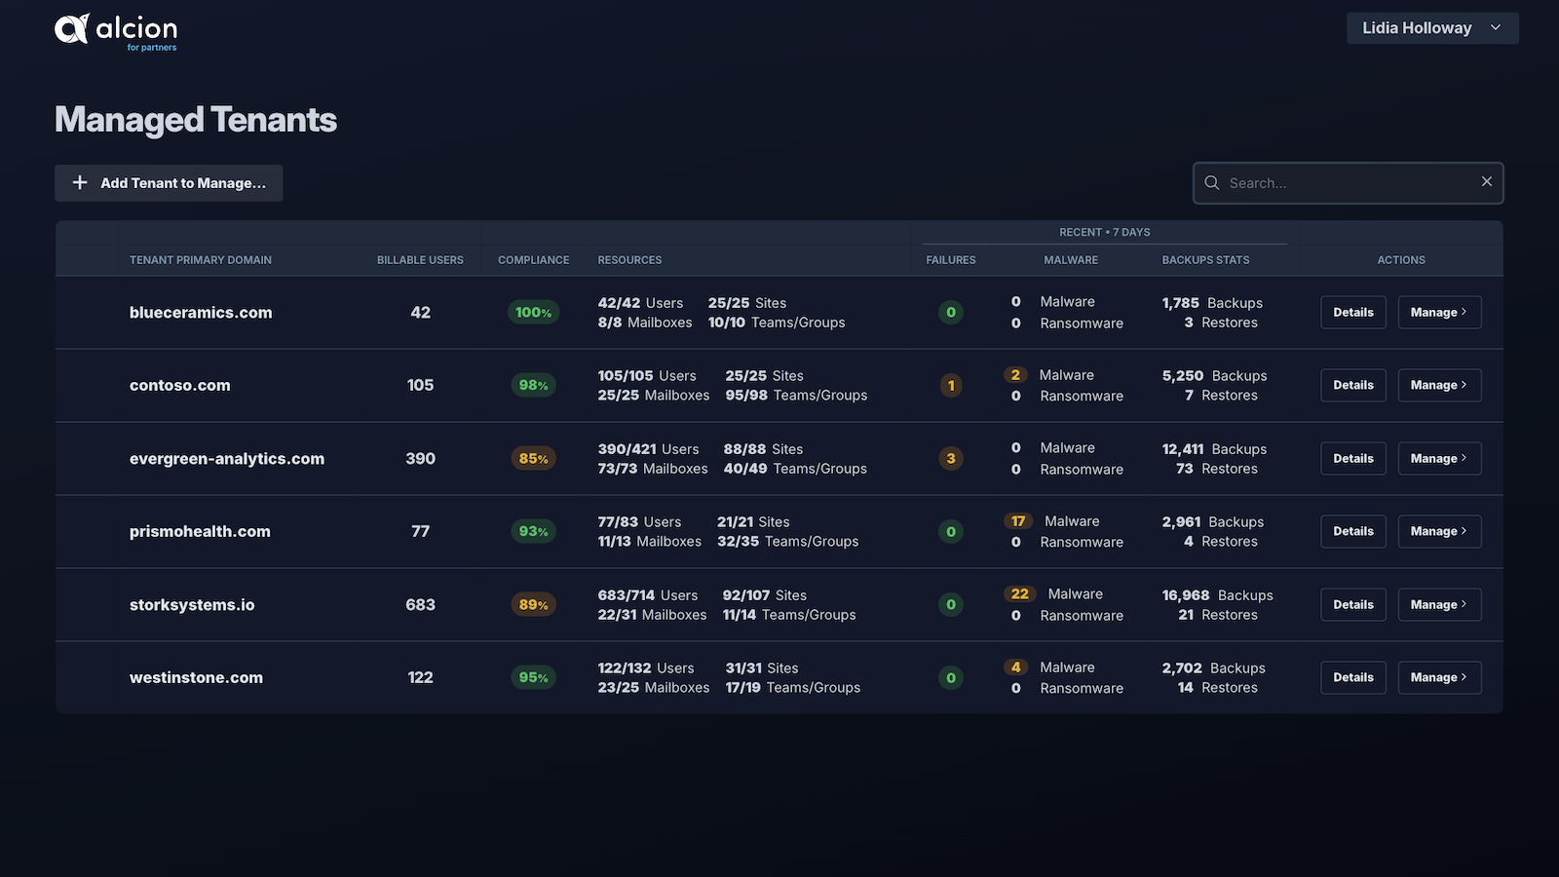Open Details for blueceramics.com
This screenshot has width=1559, height=877.
pyautogui.click(x=1353, y=313)
